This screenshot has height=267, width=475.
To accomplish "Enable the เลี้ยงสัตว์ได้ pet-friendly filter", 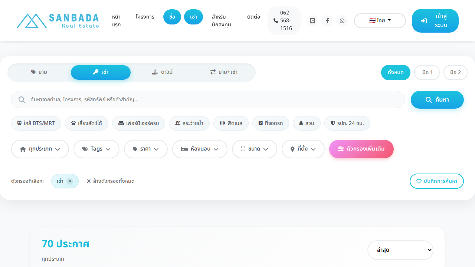I will [86, 123].
